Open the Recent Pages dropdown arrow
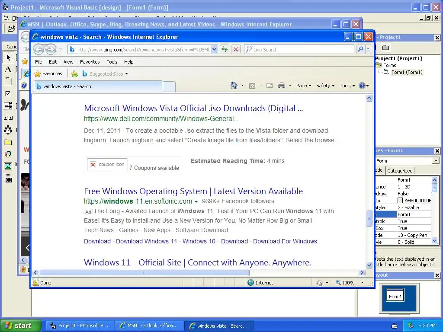 coord(61,50)
